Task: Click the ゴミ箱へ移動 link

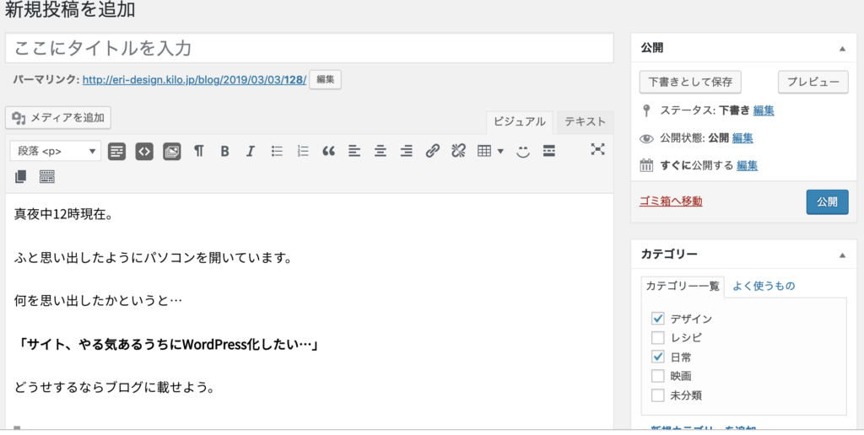Action: coord(672,201)
